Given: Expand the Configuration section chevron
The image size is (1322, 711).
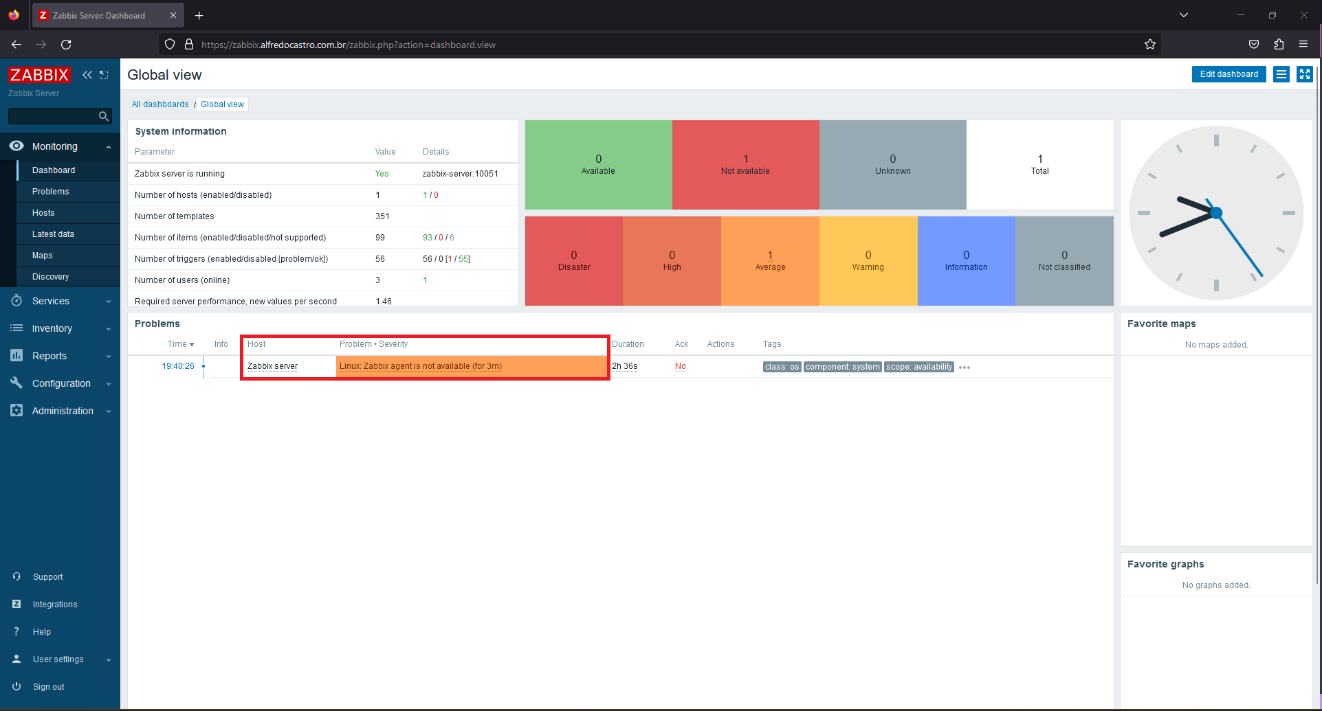Looking at the screenshot, I should 109,383.
